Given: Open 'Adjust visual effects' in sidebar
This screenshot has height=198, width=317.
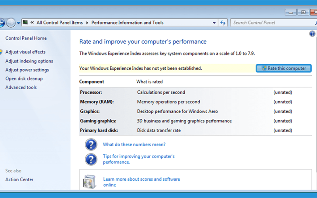Looking at the screenshot, I should 25,52.
